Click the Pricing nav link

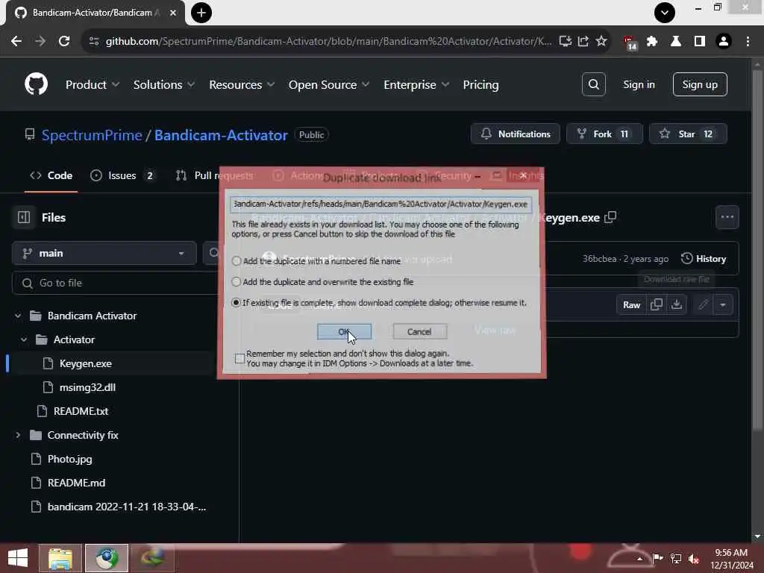tap(480, 84)
